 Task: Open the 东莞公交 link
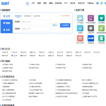(x=32, y=56)
